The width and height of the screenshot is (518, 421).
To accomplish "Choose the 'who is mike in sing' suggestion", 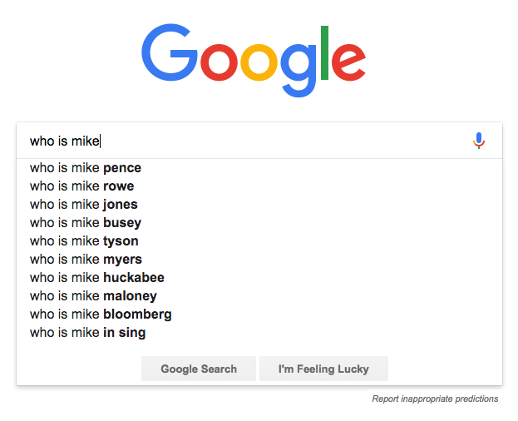I will click(x=259, y=333).
